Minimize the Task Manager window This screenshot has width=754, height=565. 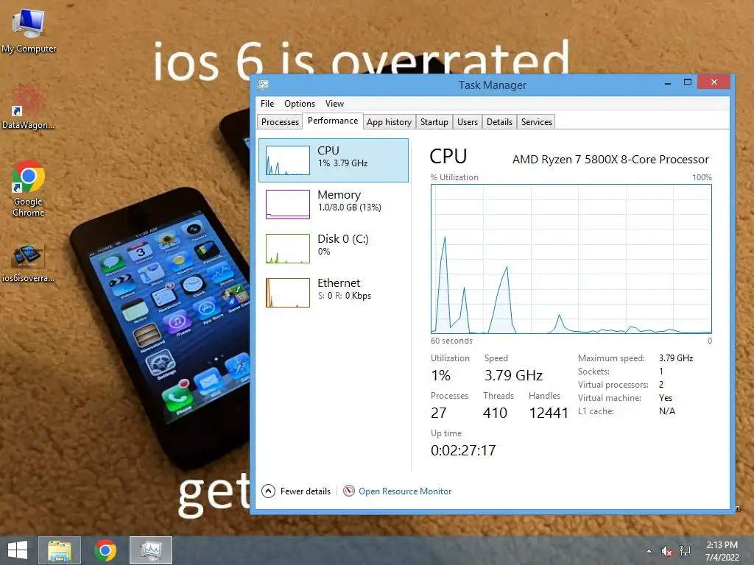click(667, 82)
